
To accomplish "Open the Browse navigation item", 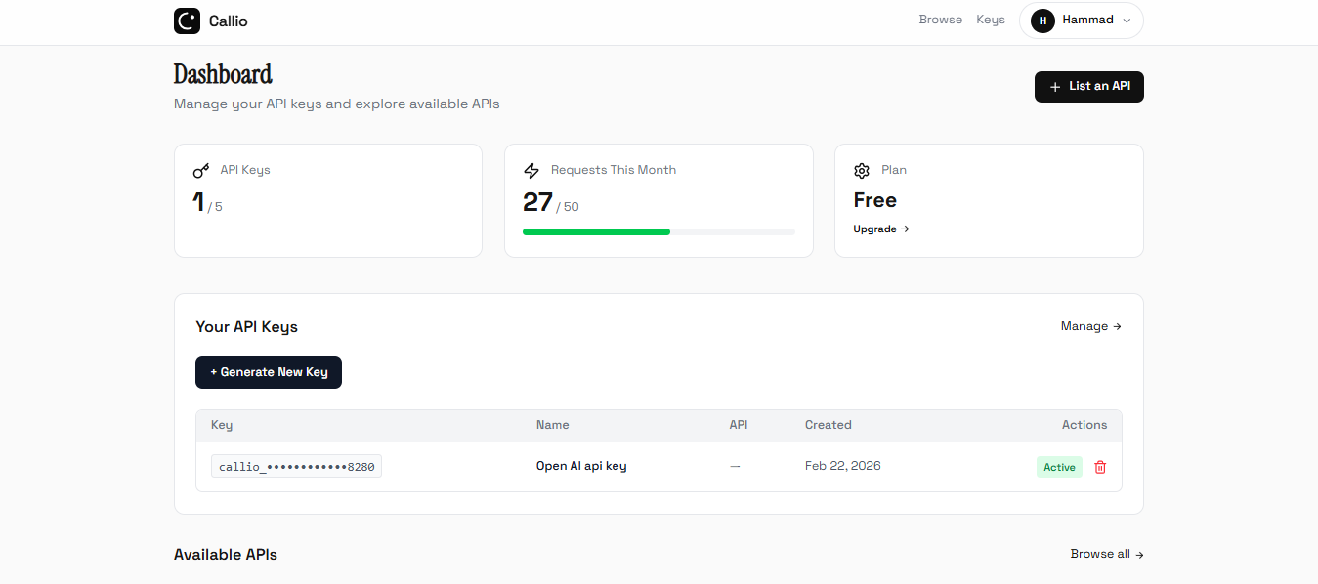I will [940, 20].
